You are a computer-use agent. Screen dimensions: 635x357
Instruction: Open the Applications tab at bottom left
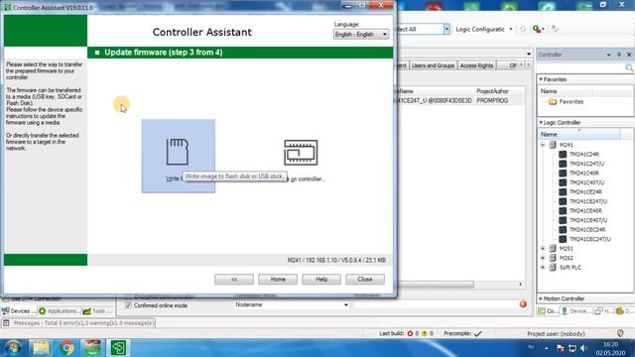point(60,310)
